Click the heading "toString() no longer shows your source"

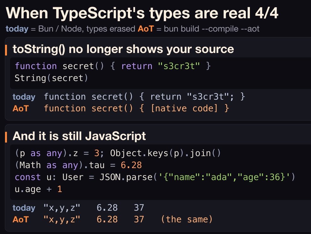123,49
